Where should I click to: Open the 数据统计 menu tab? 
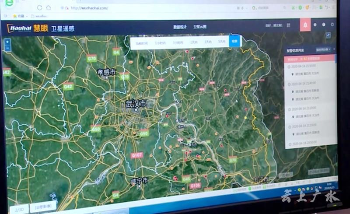180,27
